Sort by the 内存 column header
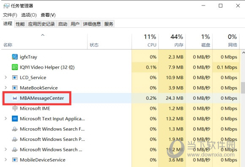245x167 pixels. pos(172,41)
